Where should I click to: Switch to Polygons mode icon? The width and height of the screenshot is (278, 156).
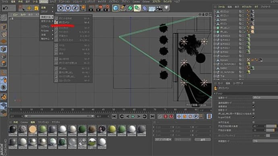[4, 63]
